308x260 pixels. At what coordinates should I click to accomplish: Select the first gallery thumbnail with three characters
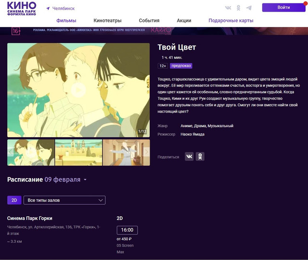coord(31,153)
